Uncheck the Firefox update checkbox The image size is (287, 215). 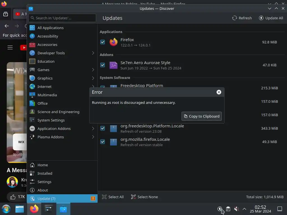pyautogui.click(x=103, y=42)
